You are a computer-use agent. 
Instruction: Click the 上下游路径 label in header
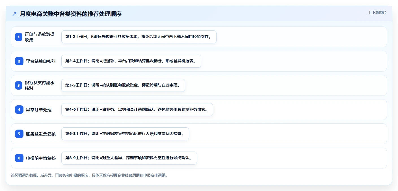click(x=377, y=12)
